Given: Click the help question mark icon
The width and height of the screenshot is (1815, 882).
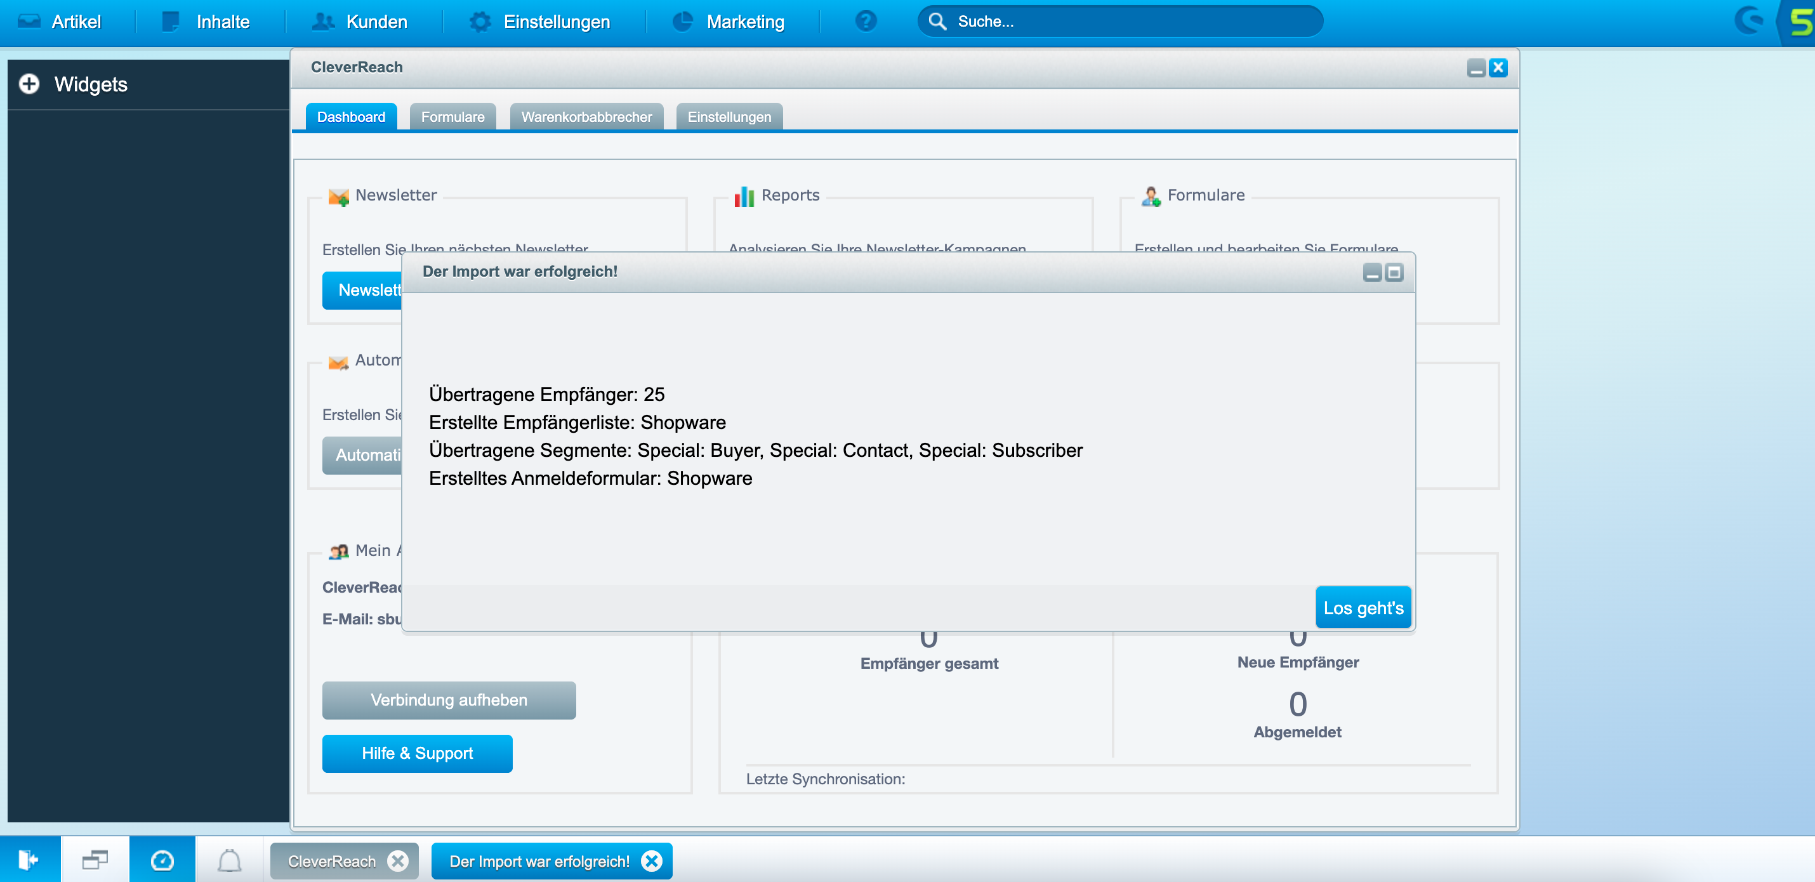Looking at the screenshot, I should (x=866, y=21).
